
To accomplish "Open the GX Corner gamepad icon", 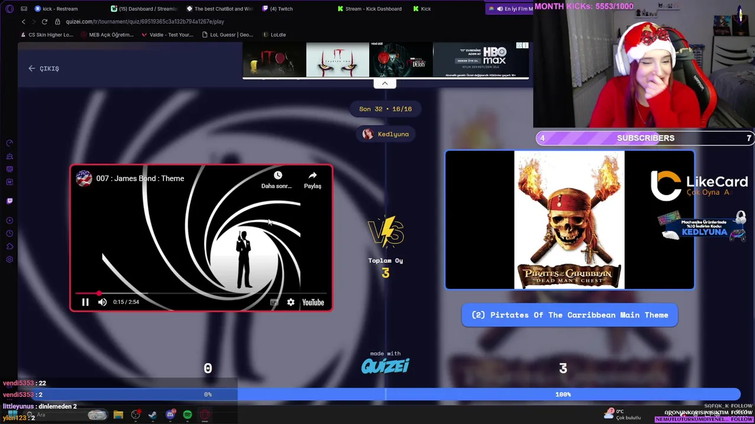I will click(24, 9).
